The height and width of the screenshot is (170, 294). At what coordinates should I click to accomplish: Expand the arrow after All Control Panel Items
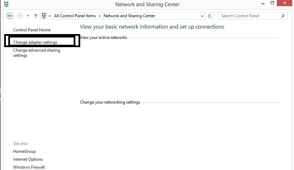click(100, 16)
